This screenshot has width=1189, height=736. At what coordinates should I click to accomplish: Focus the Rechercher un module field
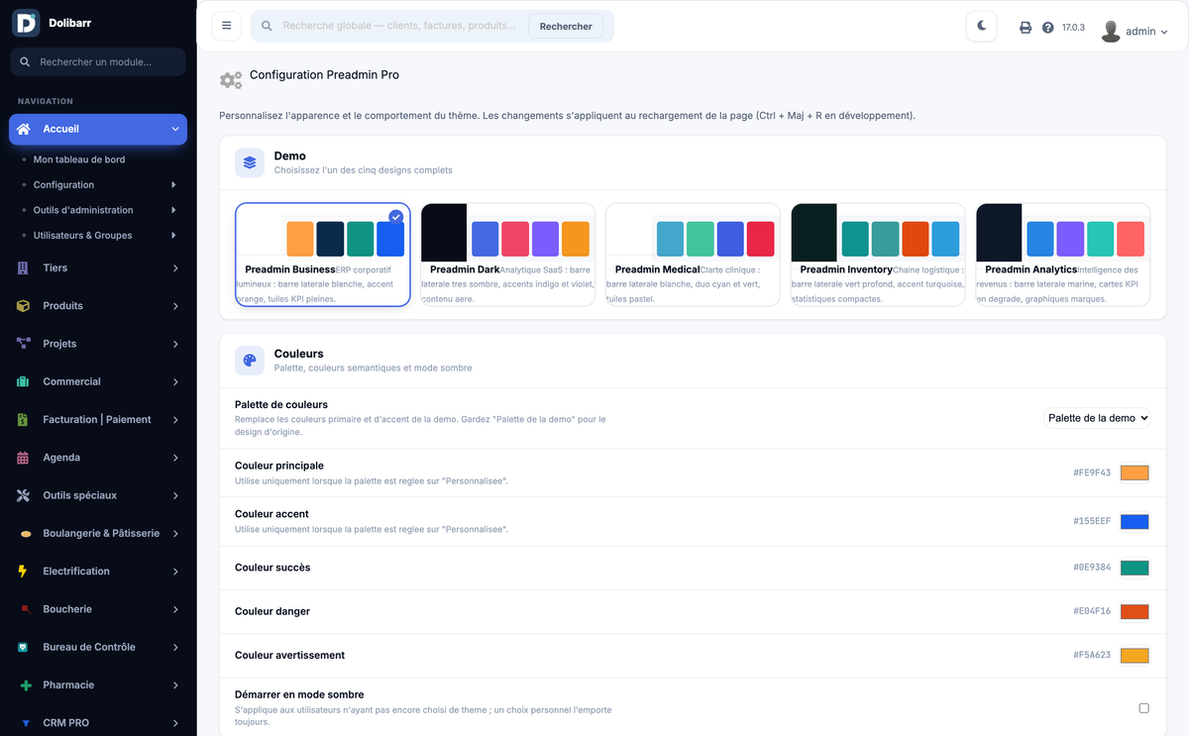coord(98,61)
